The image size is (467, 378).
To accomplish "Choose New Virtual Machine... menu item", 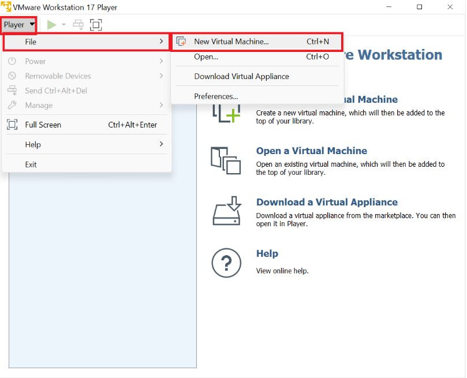I will [257, 42].
